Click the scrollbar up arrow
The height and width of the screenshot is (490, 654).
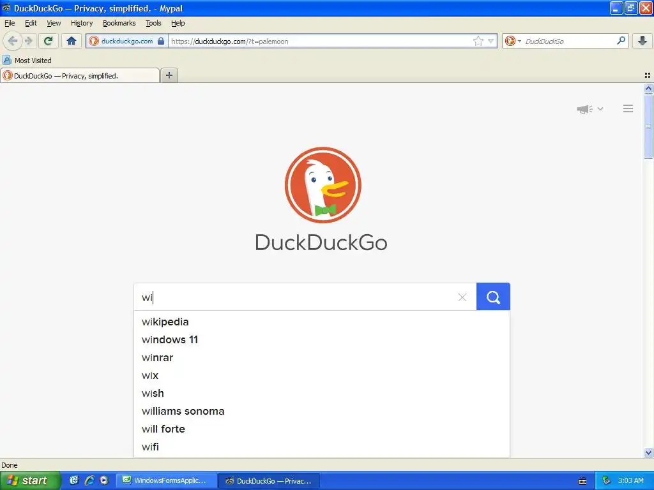648,88
